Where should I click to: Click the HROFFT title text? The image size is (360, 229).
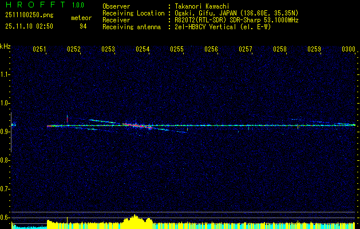click(x=35, y=5)
